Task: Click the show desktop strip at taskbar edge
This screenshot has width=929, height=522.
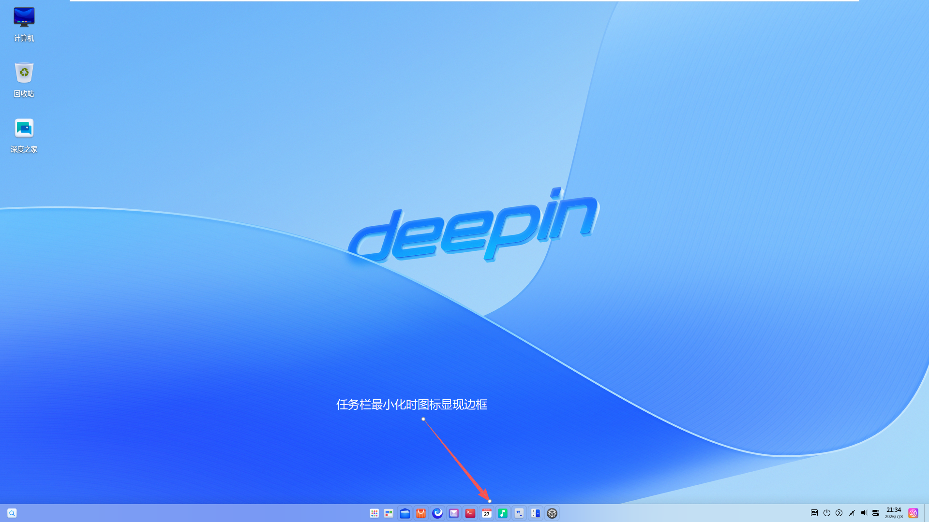Action: click(x=926, y=513)
